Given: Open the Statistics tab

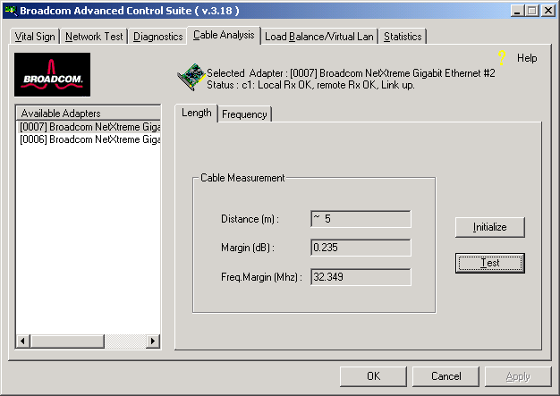Looking at the screenshot, I should pos(403,37).
